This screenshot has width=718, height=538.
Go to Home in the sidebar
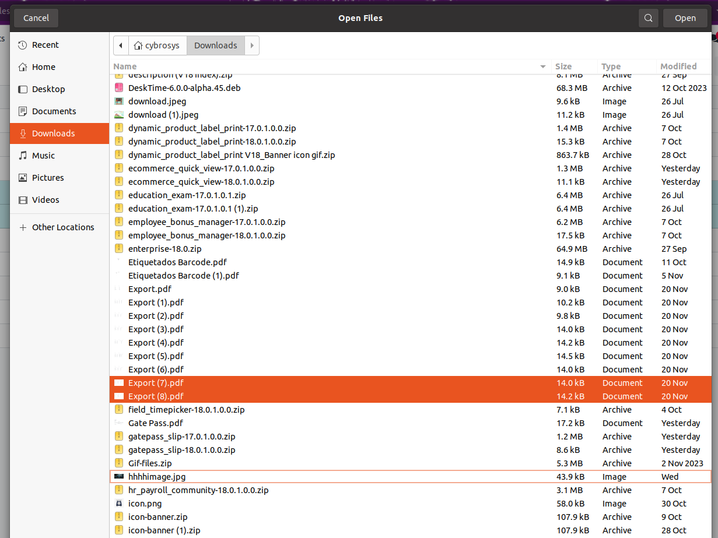point(59,67)
